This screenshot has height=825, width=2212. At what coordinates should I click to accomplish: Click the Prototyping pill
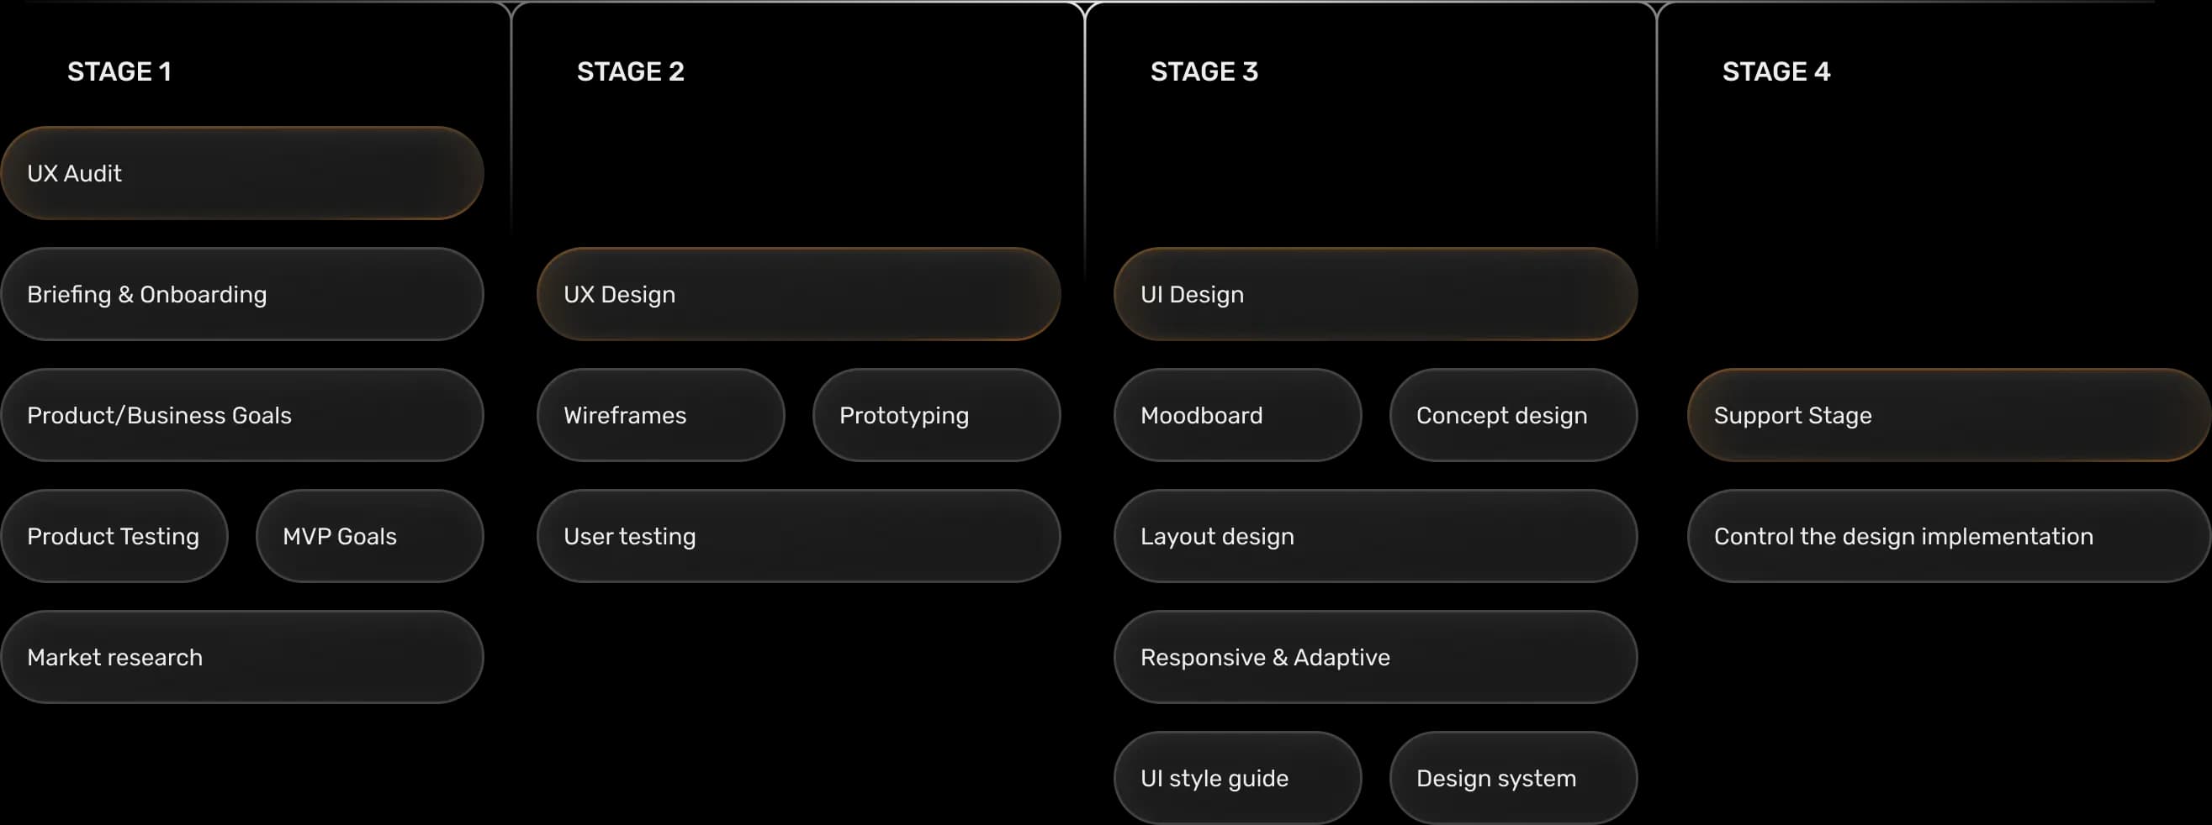tap(937, 415)
